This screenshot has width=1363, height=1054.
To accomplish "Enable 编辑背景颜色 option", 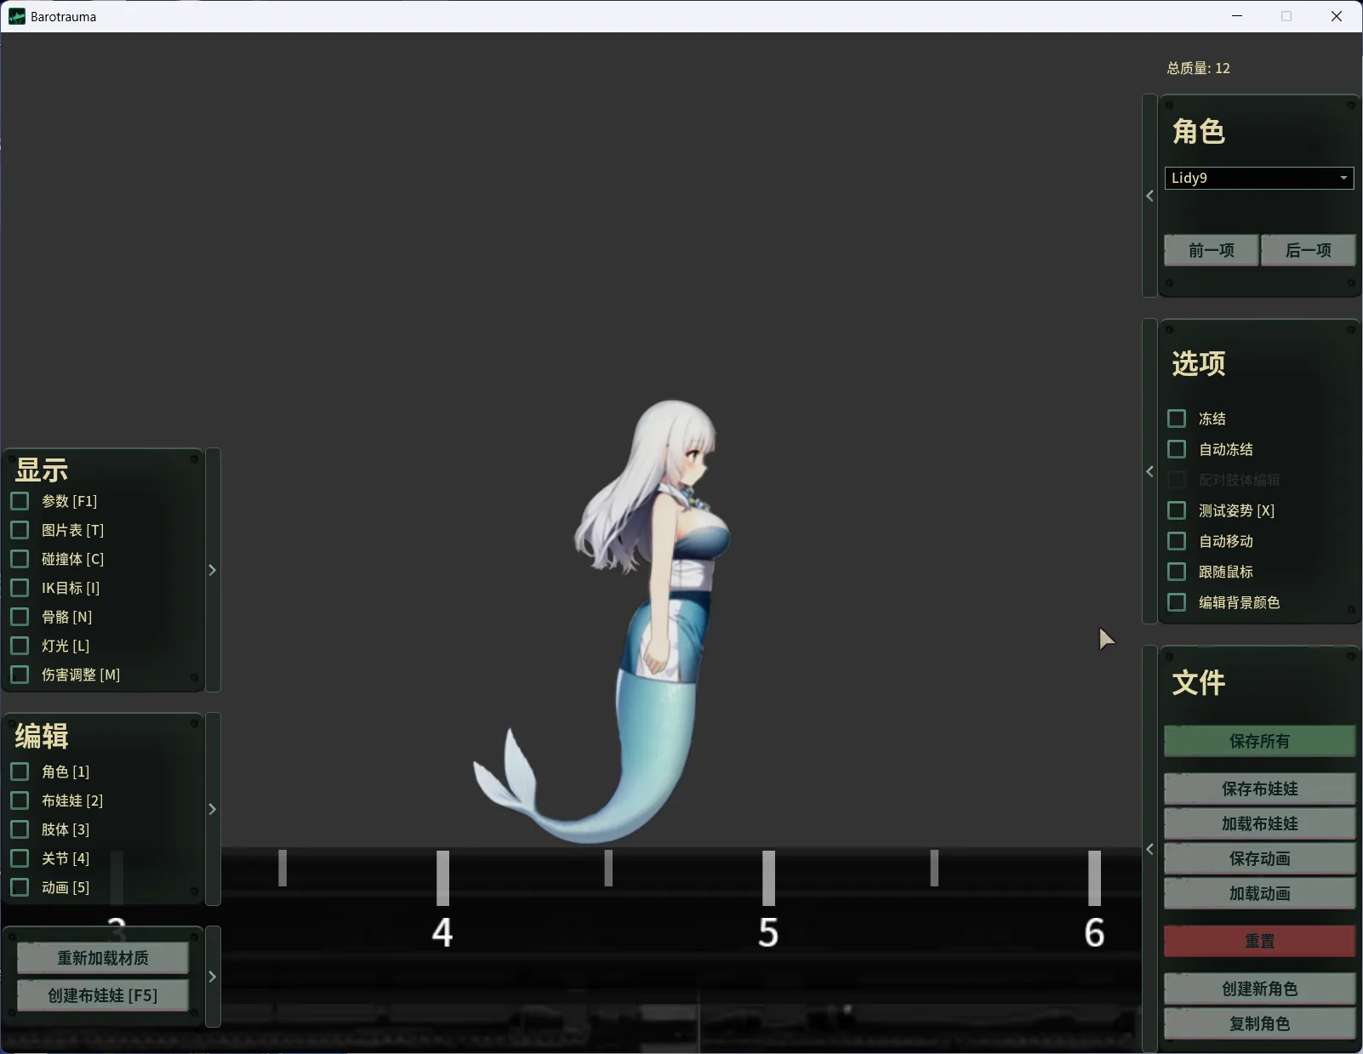I will click(1177, 602).
